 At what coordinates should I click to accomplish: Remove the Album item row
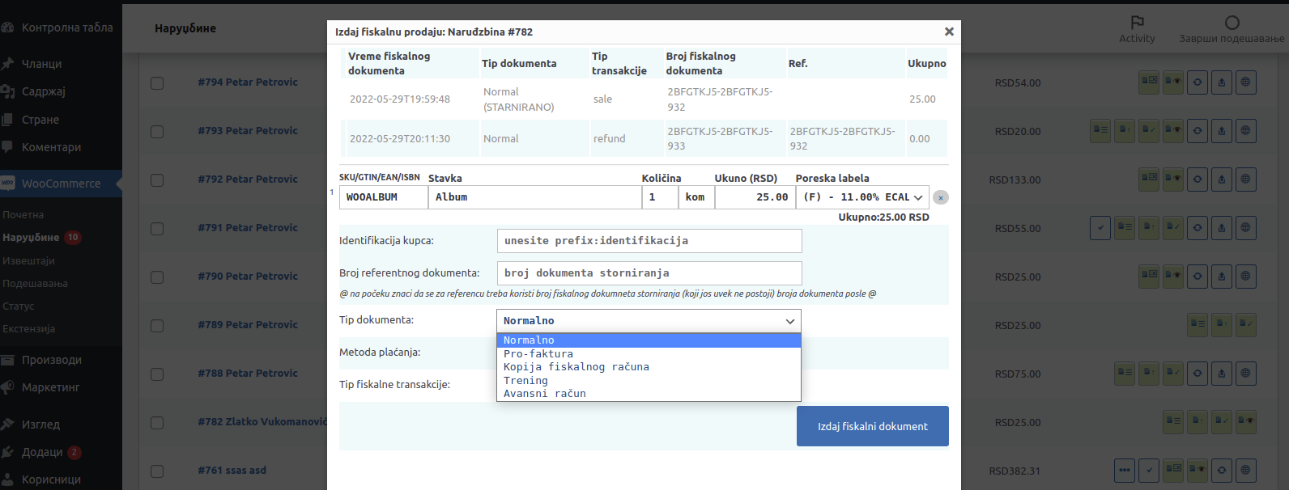click(x=940, y=197)
